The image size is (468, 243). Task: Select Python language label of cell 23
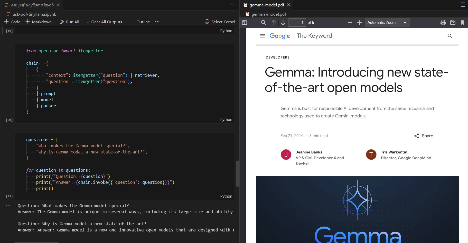pyautogui.click(x=226, y=196)
